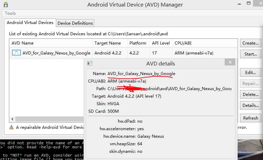Click vm.heapSize value 64
The width and height of the screenshot is (263, 160).
pyautogui.click(x=140, y=144)
